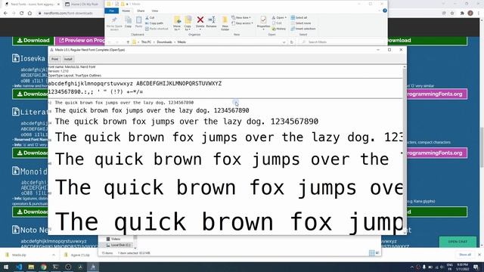
Task: Click the browser home icon
Action: [29, 13]
